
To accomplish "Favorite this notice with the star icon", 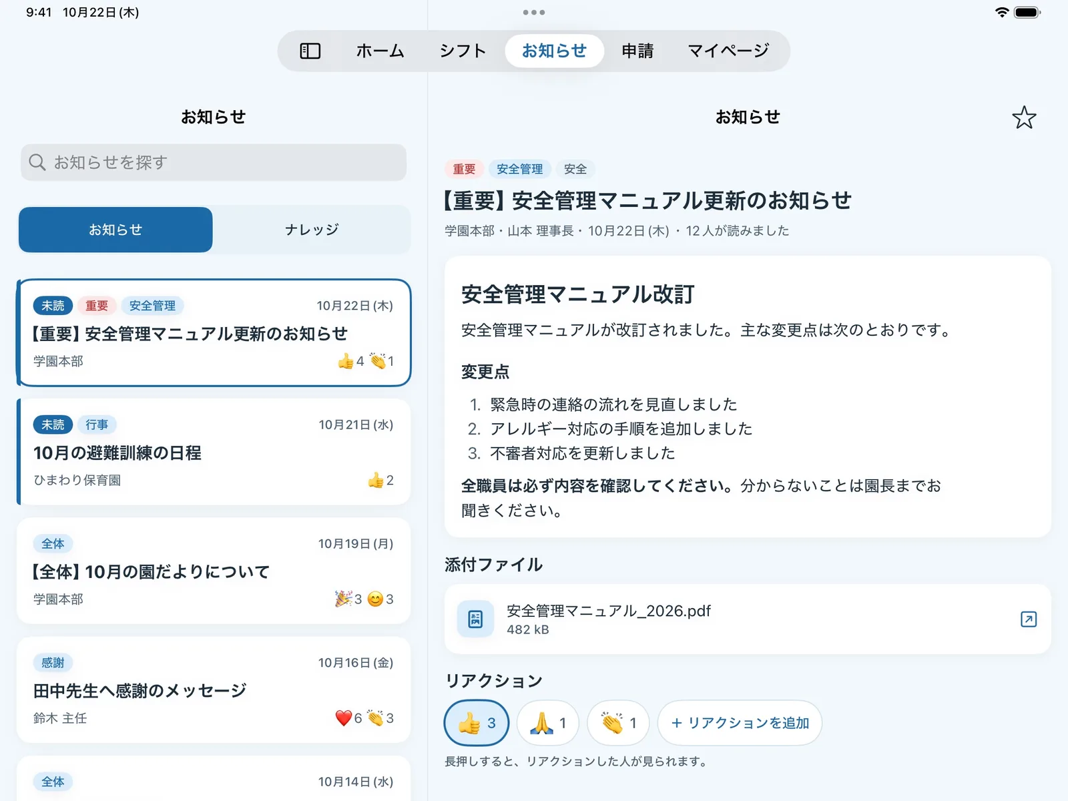I will click(x=1024, y=118).
